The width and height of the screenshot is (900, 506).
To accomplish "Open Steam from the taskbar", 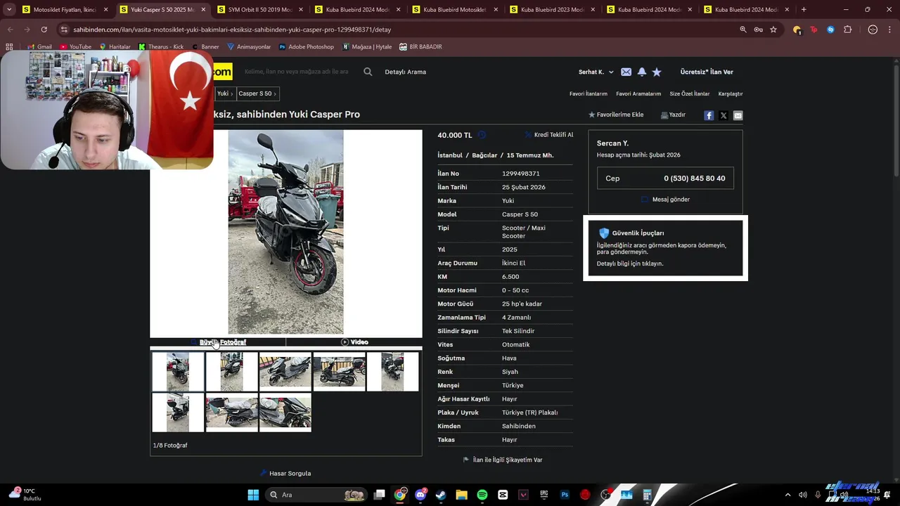I will click(x=441, y=495).
